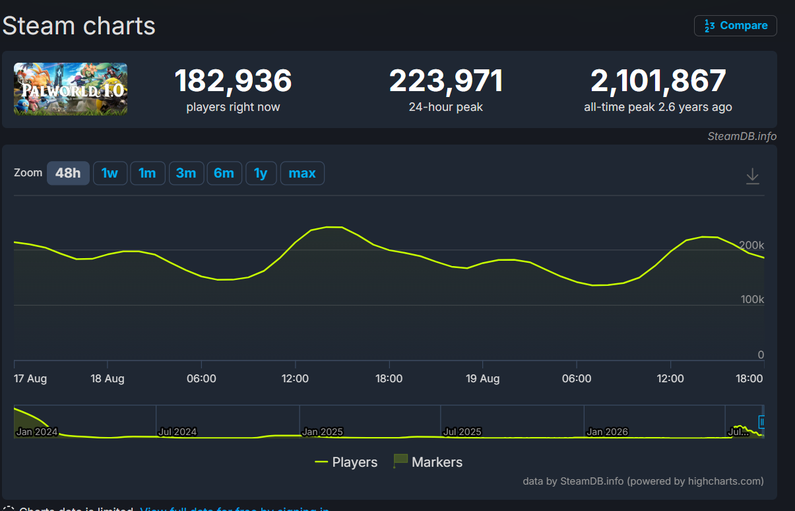Image resolution: width=795 pixels, height=511 pixels.
Task: Select the 1w zoom range
Action: tap(110, 174)
